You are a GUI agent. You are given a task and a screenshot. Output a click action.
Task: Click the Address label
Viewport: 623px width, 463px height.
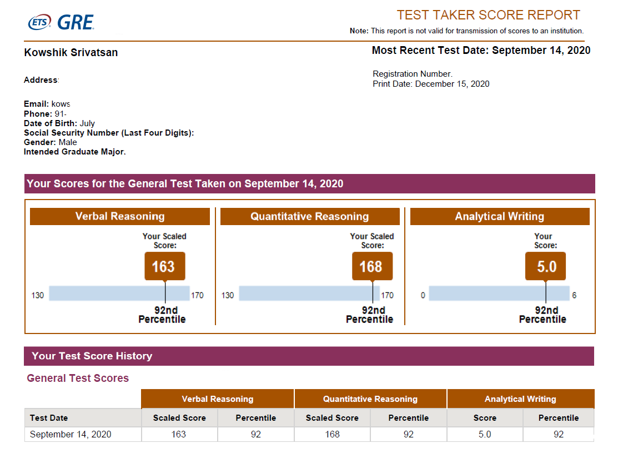[x=41, y=80]
